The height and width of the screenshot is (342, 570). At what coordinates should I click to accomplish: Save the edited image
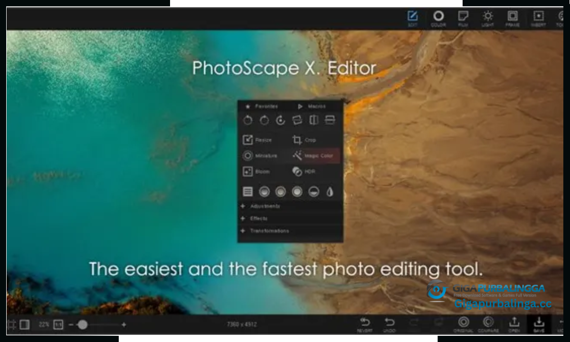pyautogui.click(x=539, y=325)
